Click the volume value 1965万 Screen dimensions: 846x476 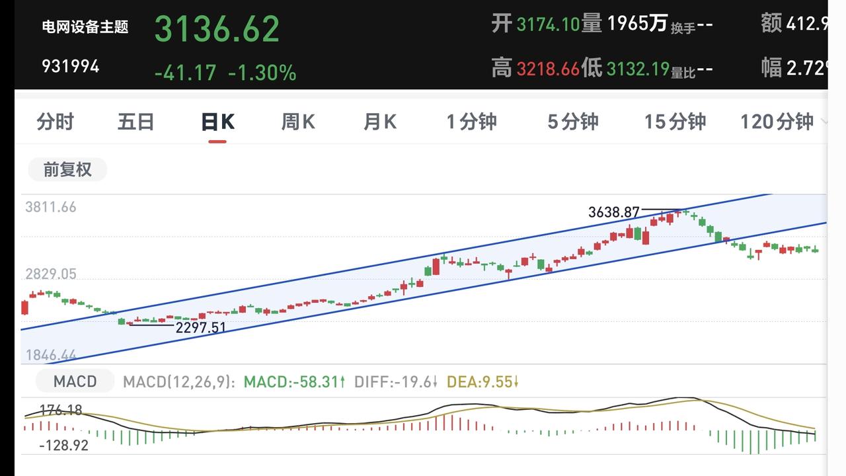(637, 24)
